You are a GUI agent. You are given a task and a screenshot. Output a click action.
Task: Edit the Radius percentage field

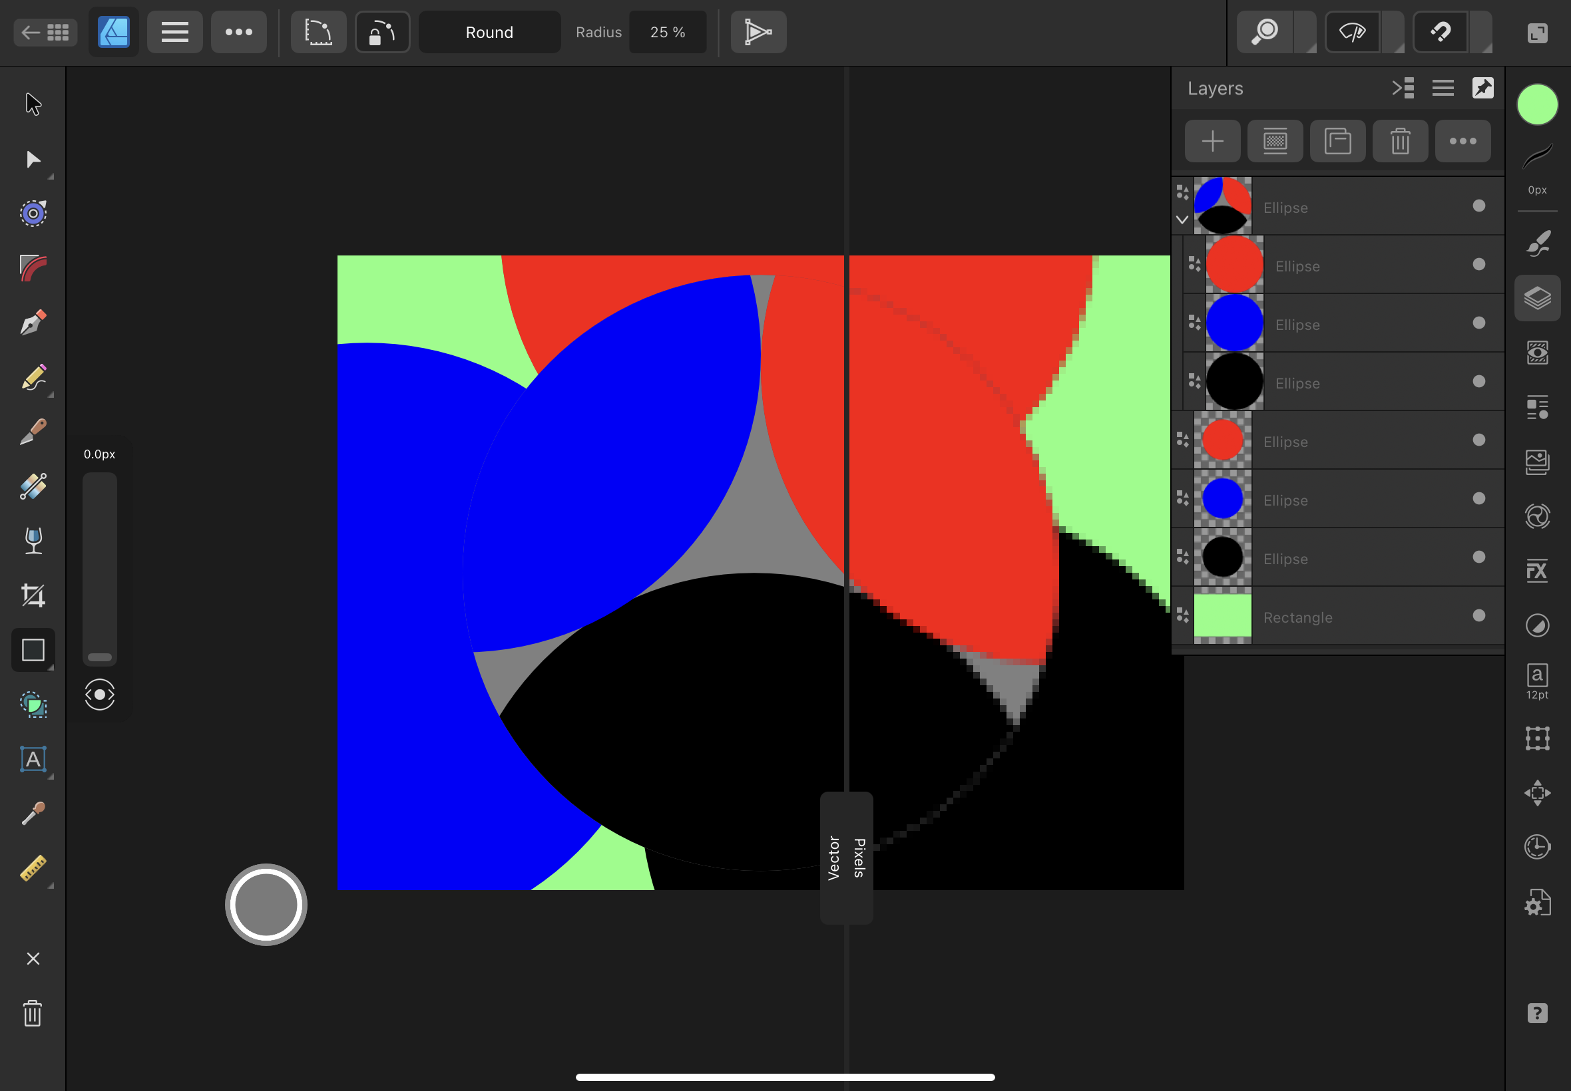[667, 31]
